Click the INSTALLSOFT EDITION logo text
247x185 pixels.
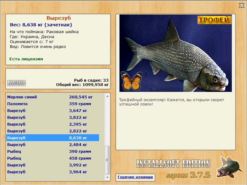point(173,164)
